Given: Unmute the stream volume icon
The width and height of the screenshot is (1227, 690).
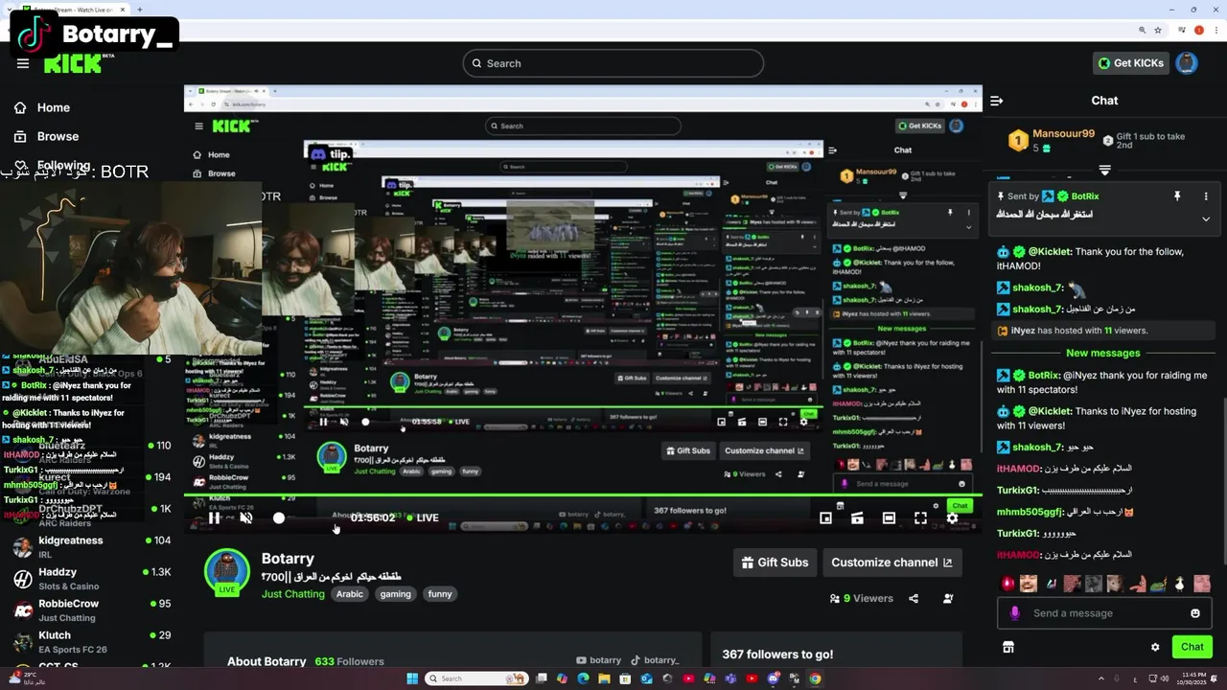Looking at the screenshot, I should [x=246, y=517].
